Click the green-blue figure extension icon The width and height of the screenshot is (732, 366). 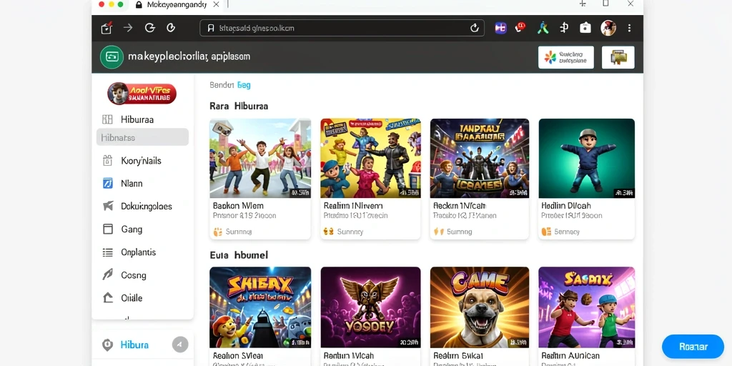(x=543, y=28)
